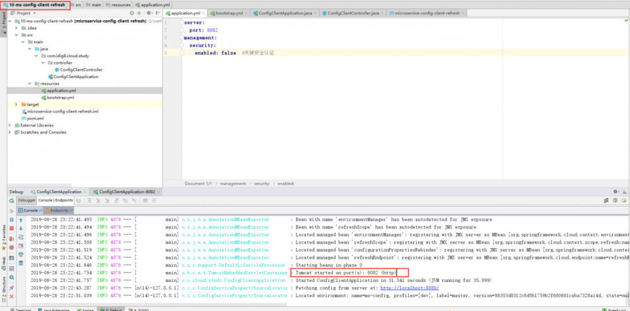Click Step Into icon in debugger toolbar
This screenshot has width=630, height=311.
pos(99,200)
